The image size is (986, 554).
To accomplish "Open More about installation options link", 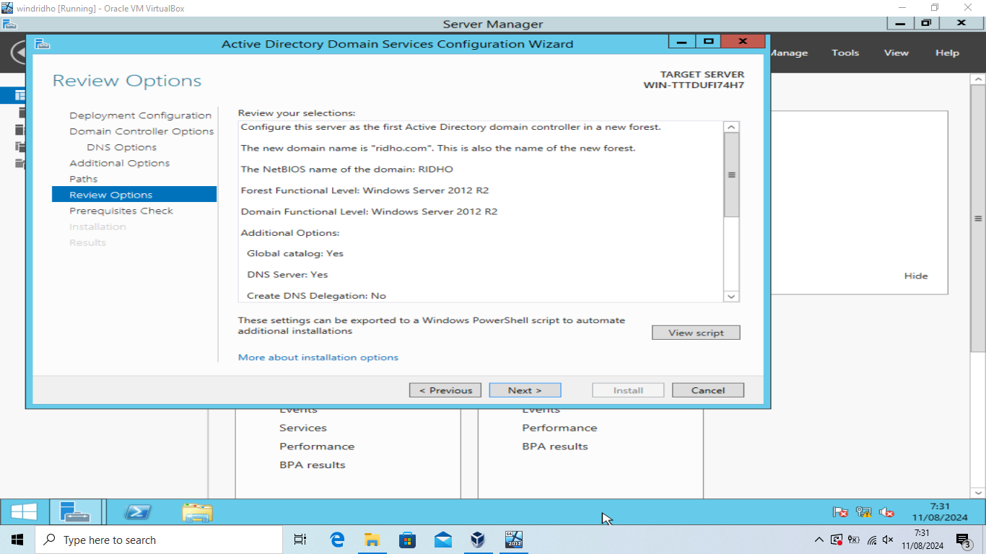I will point(318,357).
